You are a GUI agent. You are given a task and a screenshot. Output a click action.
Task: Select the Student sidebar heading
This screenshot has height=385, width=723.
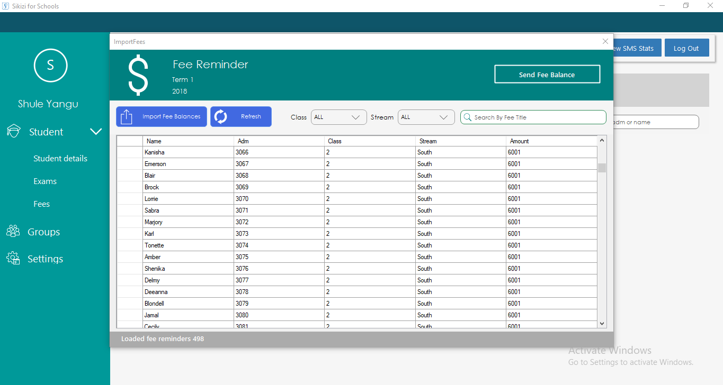pyautogui.click(x=46, y=132)
